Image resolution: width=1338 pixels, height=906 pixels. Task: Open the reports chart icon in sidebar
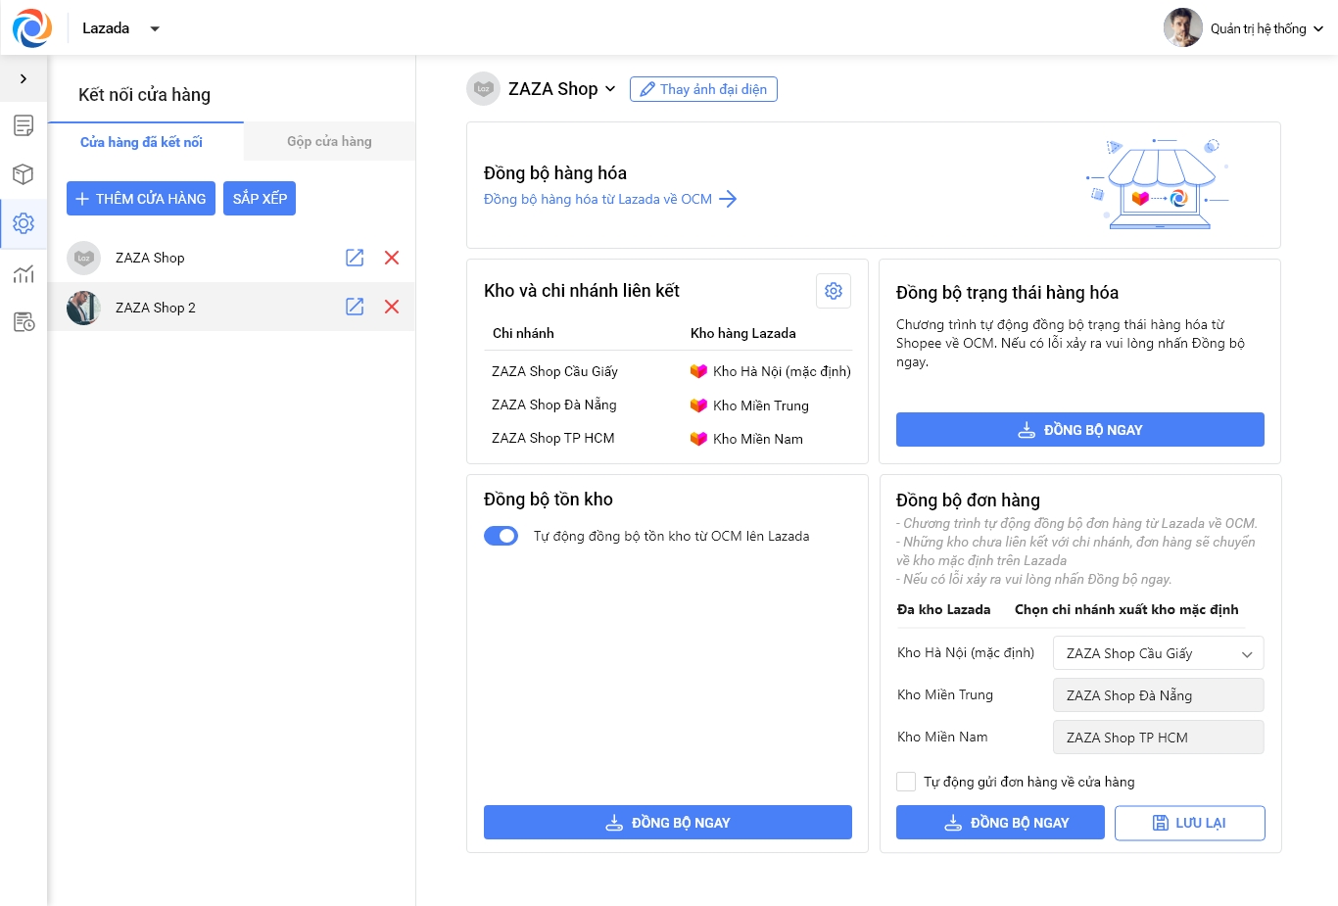[24, 273]
